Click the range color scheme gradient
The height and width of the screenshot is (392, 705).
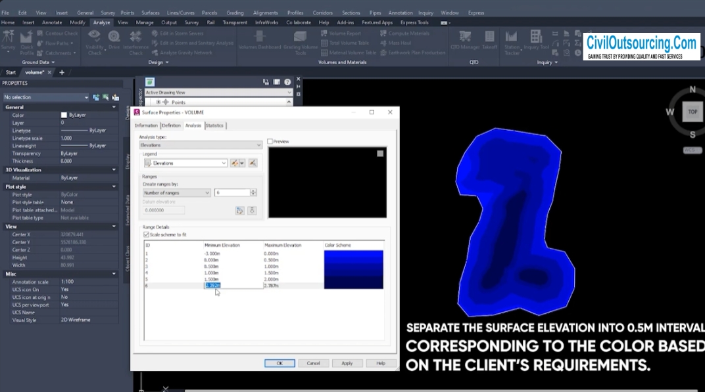coord(353,269)
